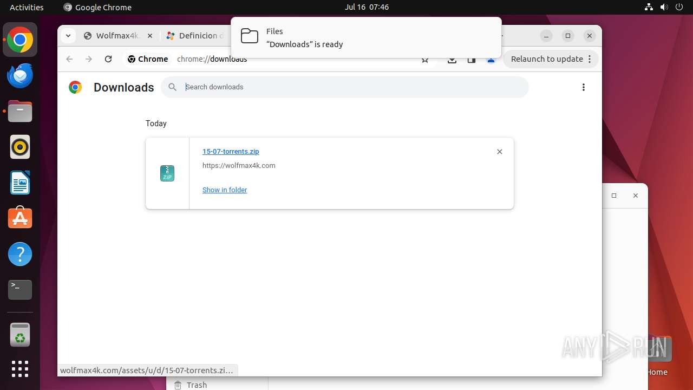Click the Chrome site info chip
The image size is (693, 390).
pyautogui.click(x=148, y=59)
